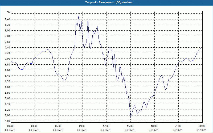Click the 06:00 time label

pos(59,126)
